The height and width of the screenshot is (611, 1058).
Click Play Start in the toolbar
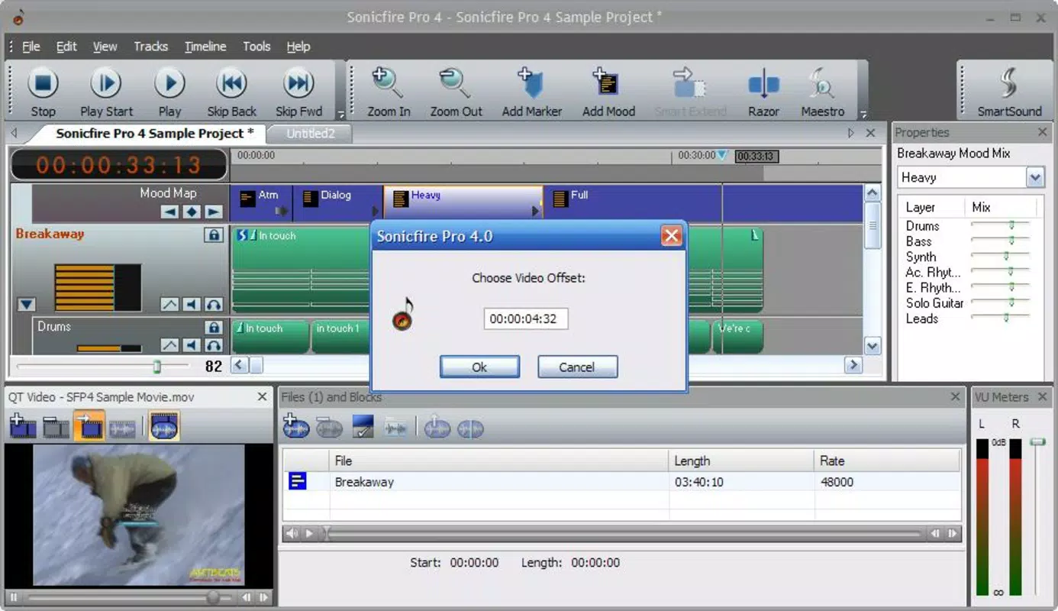[106, 91]
